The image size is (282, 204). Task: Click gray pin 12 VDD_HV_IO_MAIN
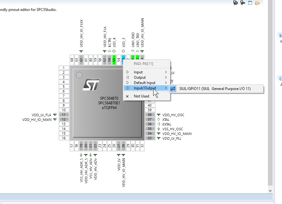[x=64, y=119]
